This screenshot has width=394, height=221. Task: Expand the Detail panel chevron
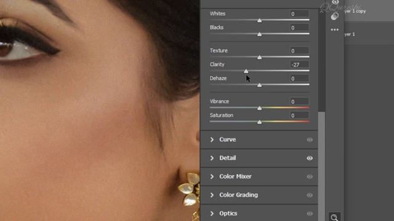[x=212, y=158]
